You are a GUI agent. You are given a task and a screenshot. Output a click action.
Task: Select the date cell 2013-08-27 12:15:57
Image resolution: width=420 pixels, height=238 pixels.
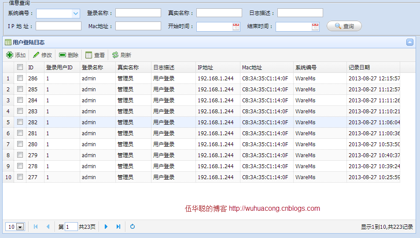pos(374,79)
